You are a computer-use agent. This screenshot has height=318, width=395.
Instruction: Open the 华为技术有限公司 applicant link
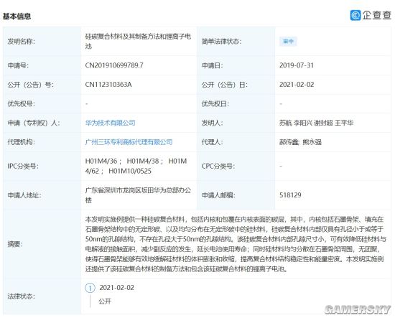point(111,123)
